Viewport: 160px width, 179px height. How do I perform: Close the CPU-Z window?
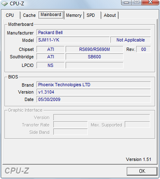coord(151,2)
